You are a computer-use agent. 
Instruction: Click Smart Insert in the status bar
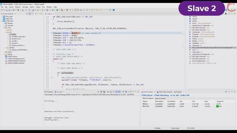(x=175, y=128)
